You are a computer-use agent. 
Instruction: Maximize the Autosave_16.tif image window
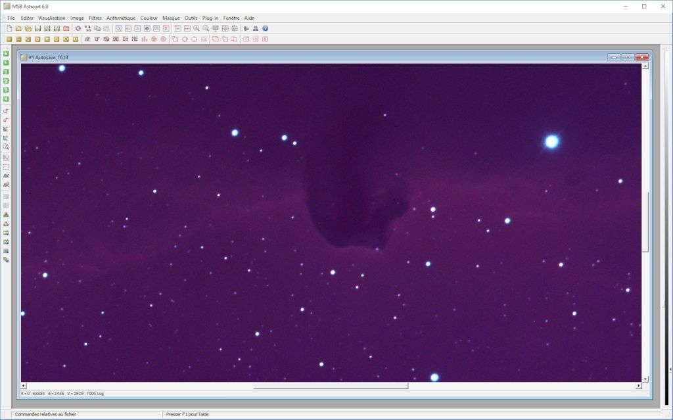(x=628, y=57)
